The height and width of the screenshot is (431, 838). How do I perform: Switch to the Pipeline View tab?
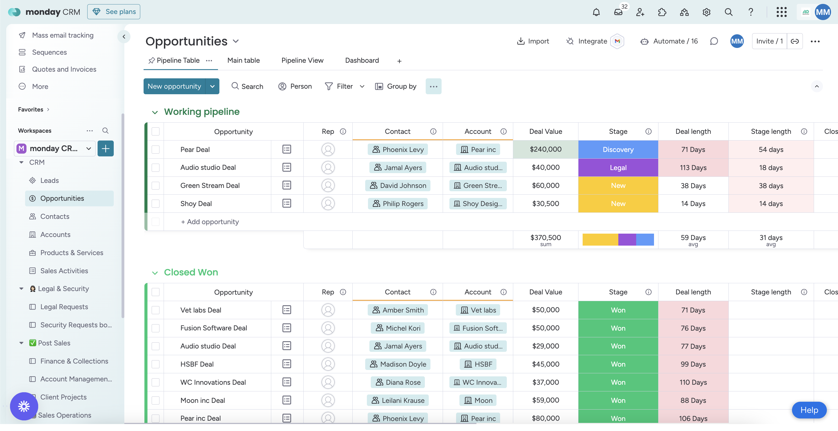302,60
